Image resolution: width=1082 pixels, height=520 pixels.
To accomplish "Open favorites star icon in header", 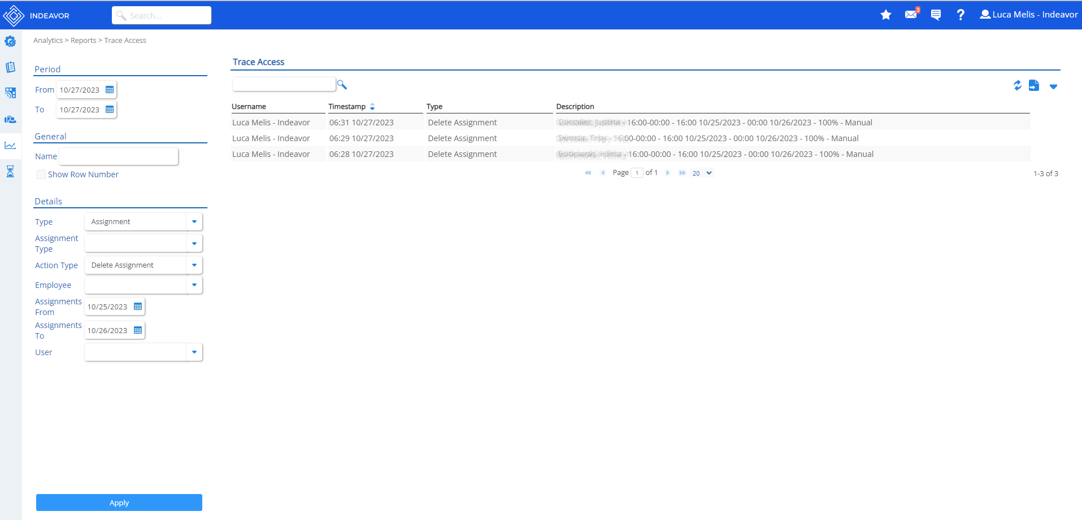I will click(886, 15).
